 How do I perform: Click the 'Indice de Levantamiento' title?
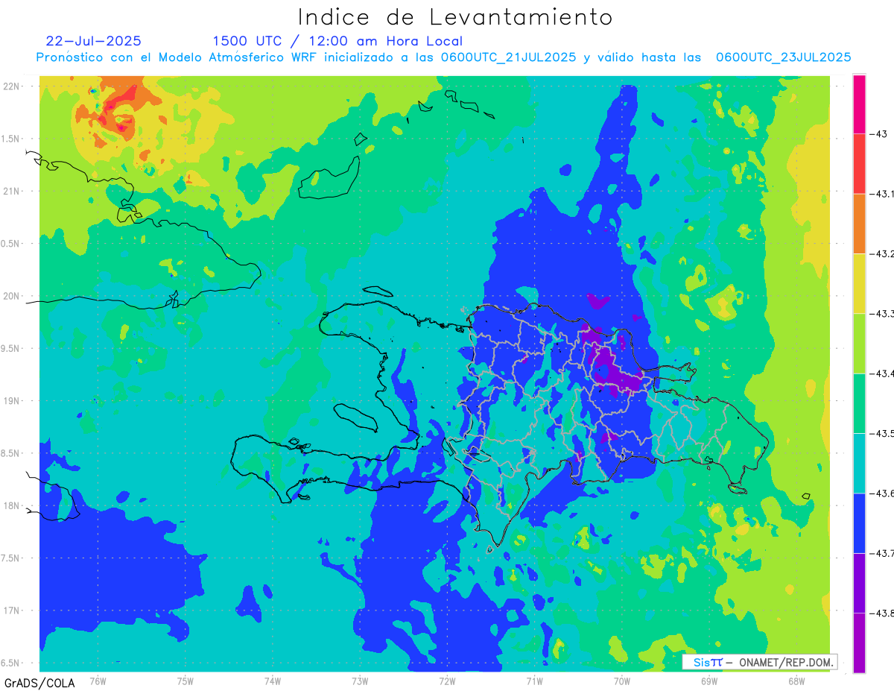[455, 17]
